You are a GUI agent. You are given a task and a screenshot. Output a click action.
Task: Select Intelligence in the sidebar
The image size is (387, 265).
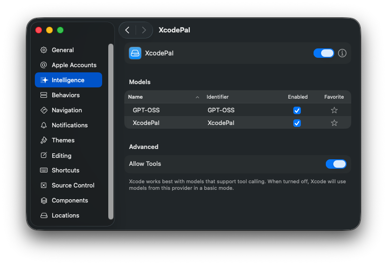point(68,80)
